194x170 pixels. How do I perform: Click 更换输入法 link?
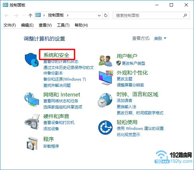point(126,107)
